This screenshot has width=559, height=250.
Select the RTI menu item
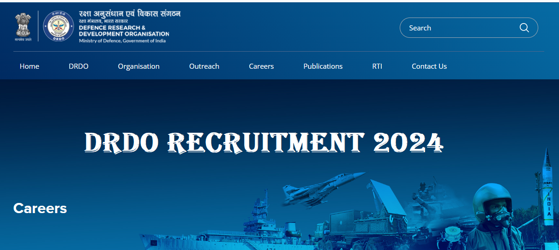coord(377,66)
